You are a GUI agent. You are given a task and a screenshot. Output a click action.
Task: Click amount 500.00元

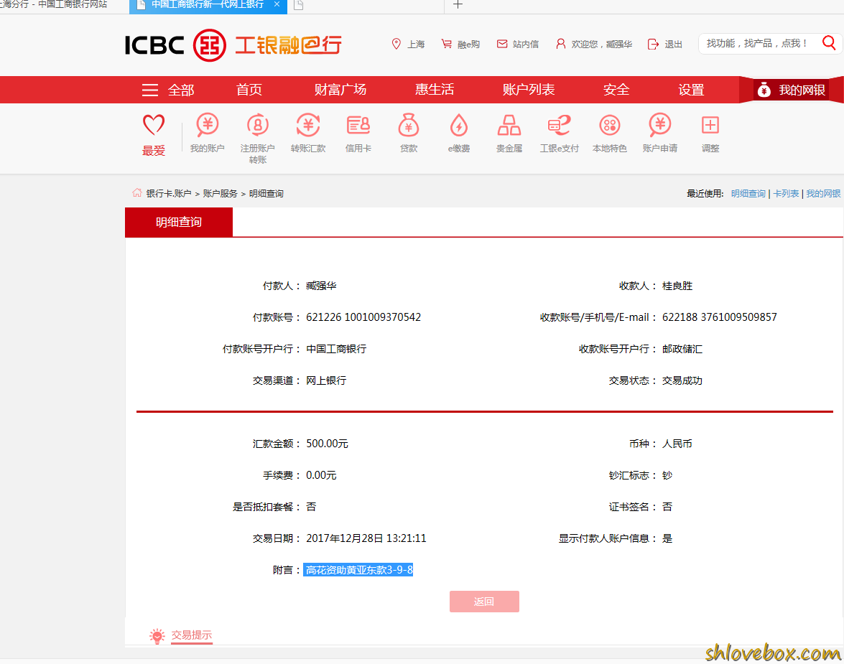(327, 444)
